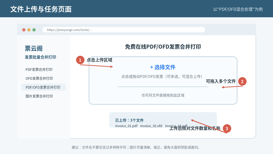
Task: Click 发票批量合并打印 sidebar subtitle
Action: (40, 57)
